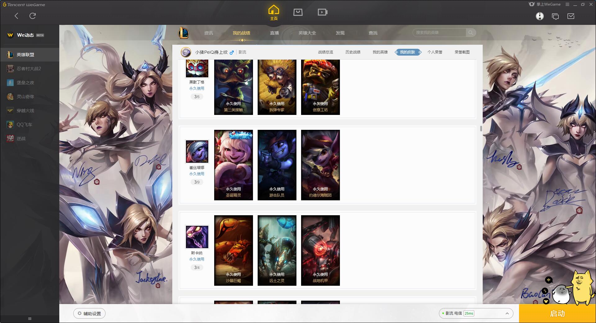Viewport: 596px width, 323px height.
Task: Select 逆战 in the sidebar
Action: point(29,139)
